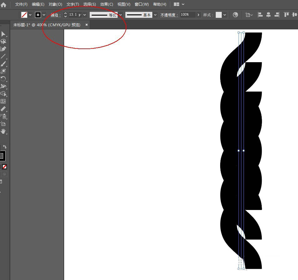Click the fill swatch in control bar

24,15
